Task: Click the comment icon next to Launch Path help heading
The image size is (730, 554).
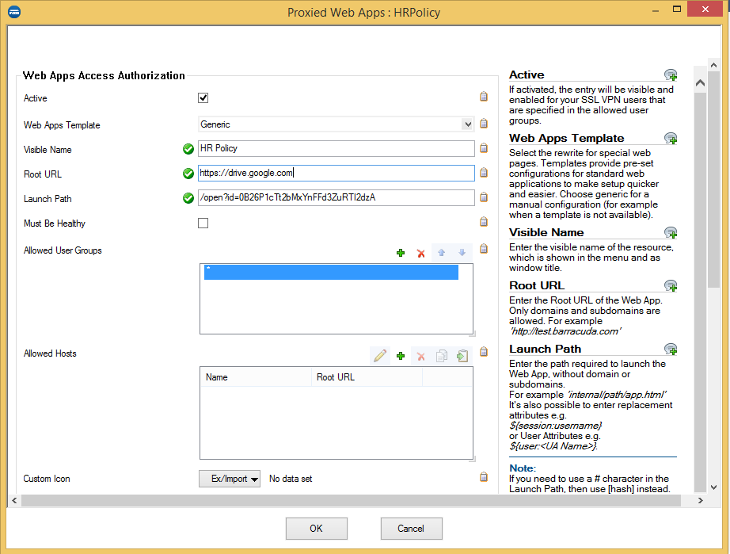Action: pyautogui.click(x=671, y=349)
